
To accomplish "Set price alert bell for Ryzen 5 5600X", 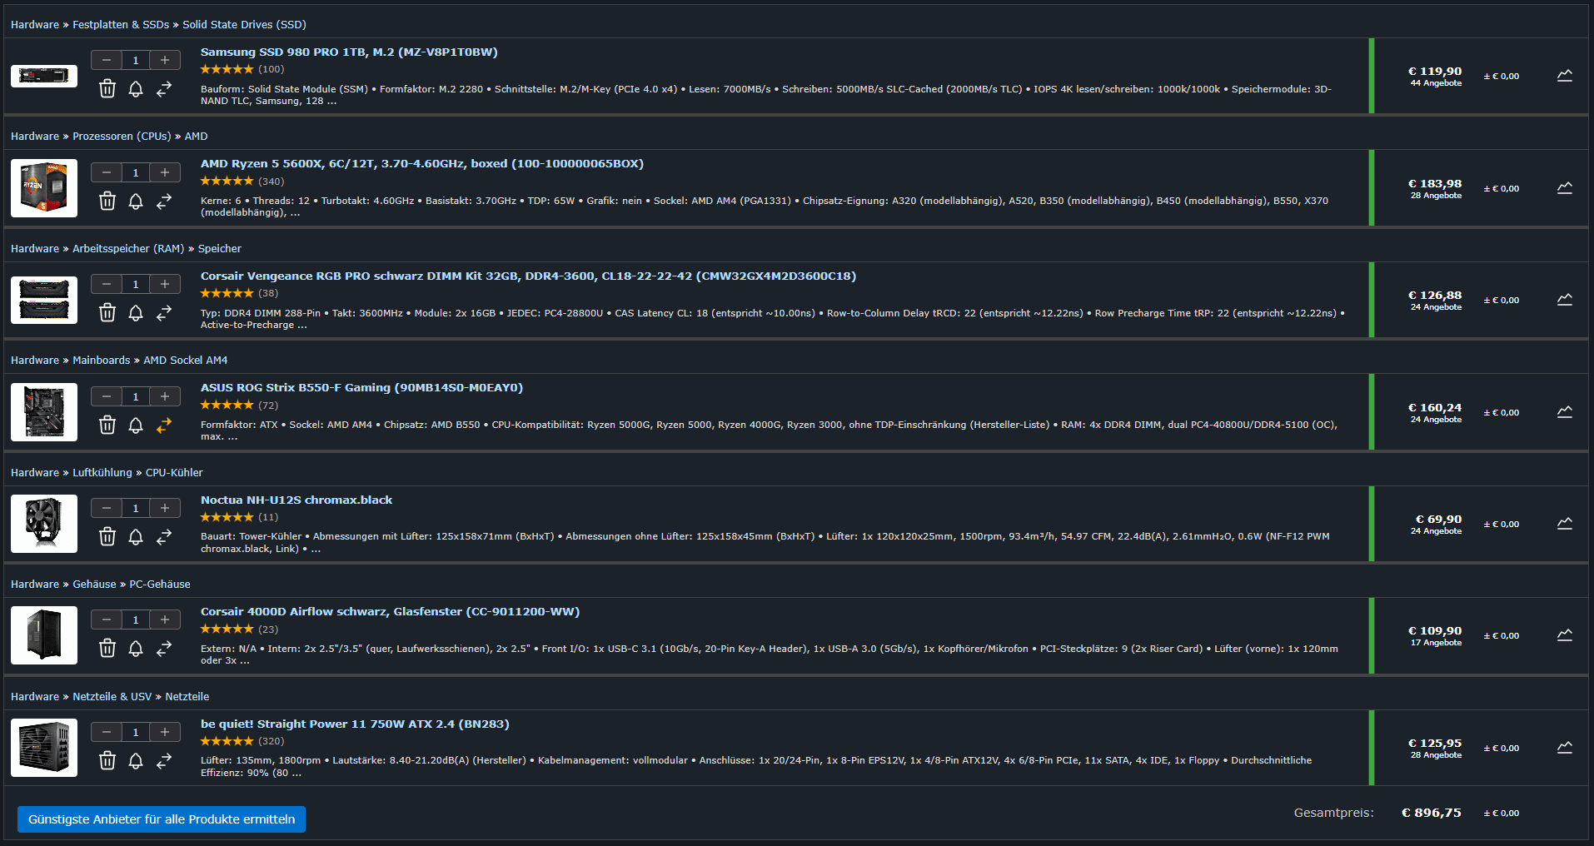I will pos(136,202).
